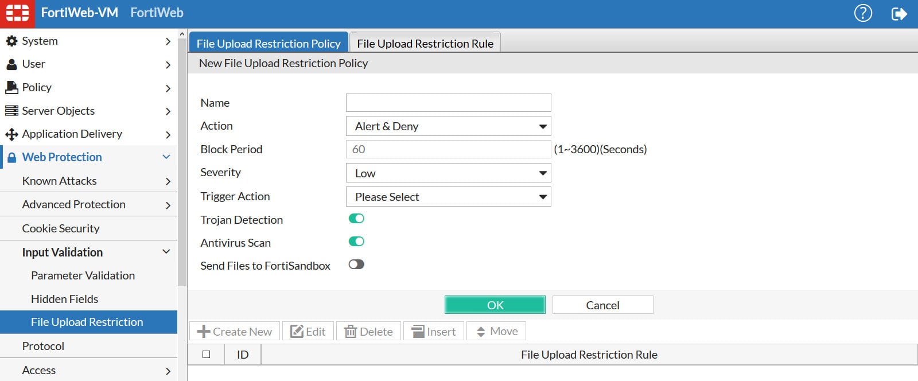Disable the Antivirus Scan toggle

click(x=356, y=242)
